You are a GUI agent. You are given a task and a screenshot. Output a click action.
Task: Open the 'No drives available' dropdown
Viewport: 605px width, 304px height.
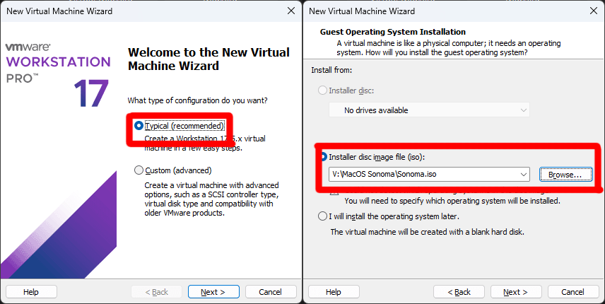[x=429, y=110]
